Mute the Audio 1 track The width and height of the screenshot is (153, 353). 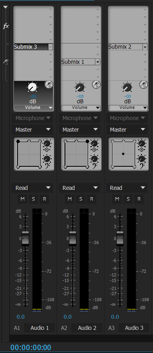pos(22,199)
